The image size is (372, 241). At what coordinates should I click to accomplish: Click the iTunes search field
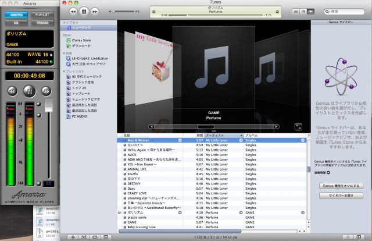pos(344,12)
